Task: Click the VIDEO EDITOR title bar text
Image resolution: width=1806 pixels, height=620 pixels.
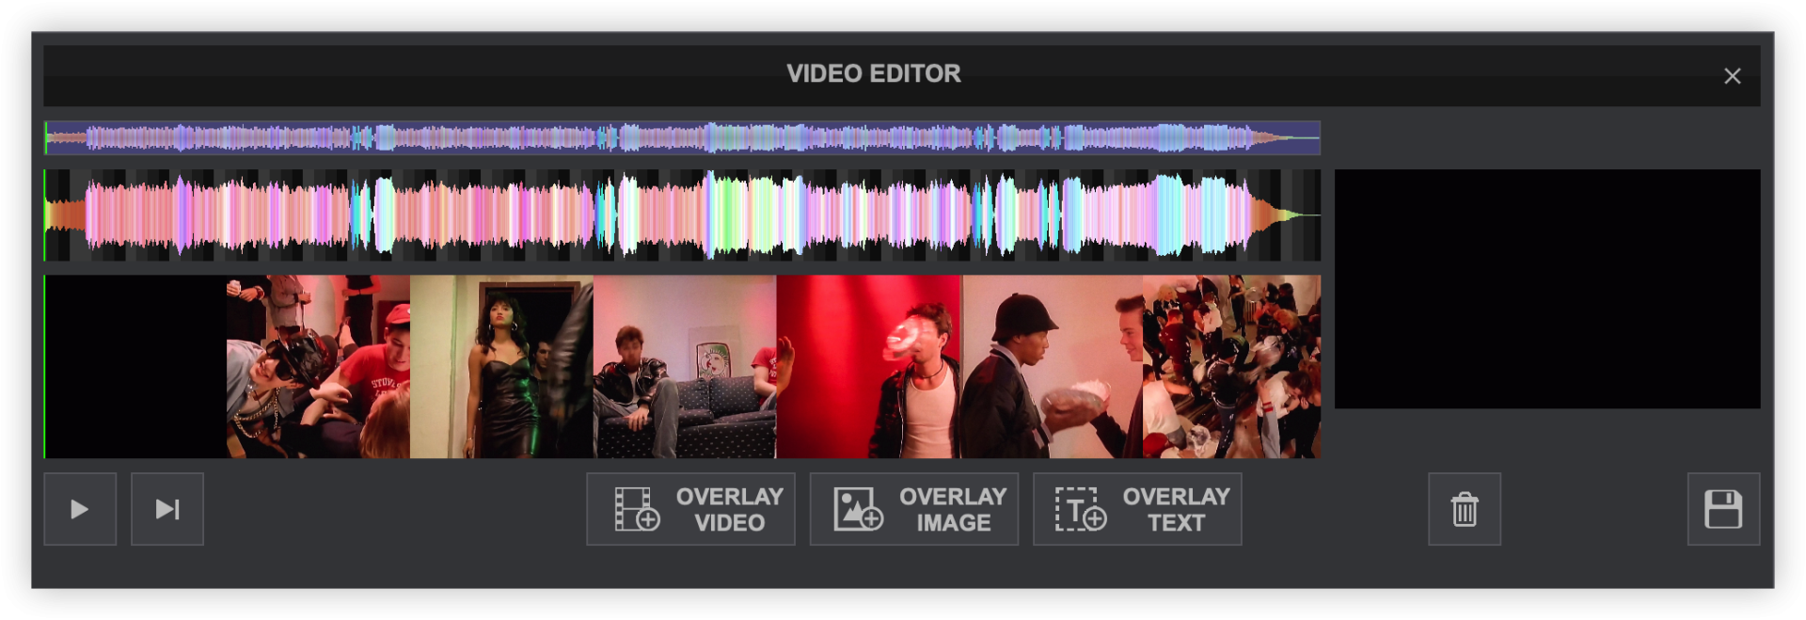Action: pyautogui.click(x=873, y=73)
